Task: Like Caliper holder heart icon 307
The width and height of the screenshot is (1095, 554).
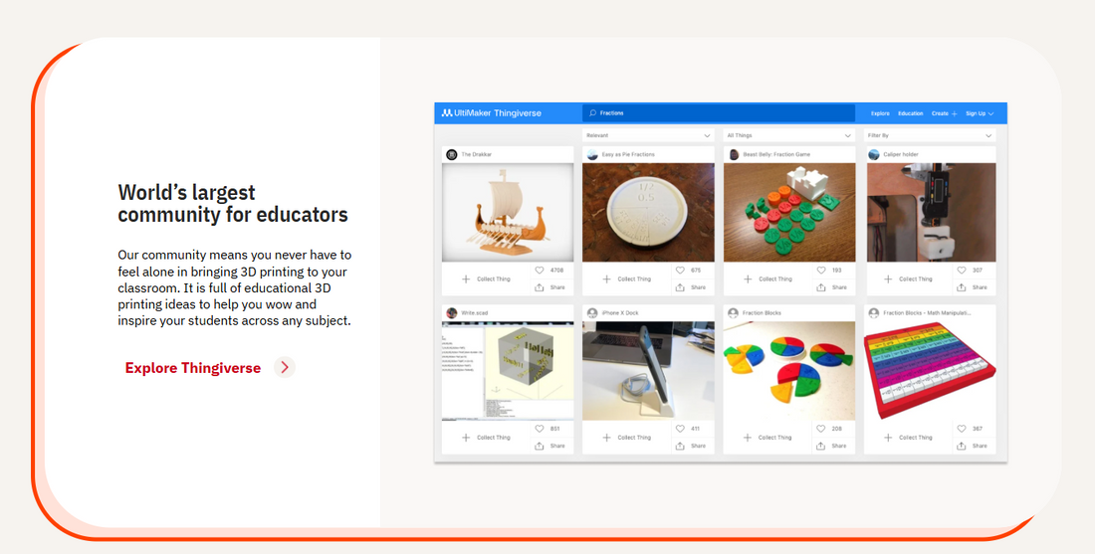Action: click(x=962, y=270)
